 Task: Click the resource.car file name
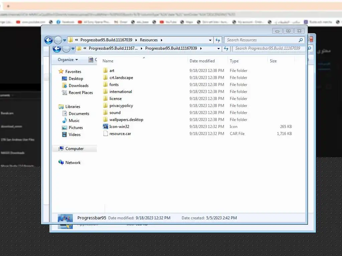pos(120,134)
